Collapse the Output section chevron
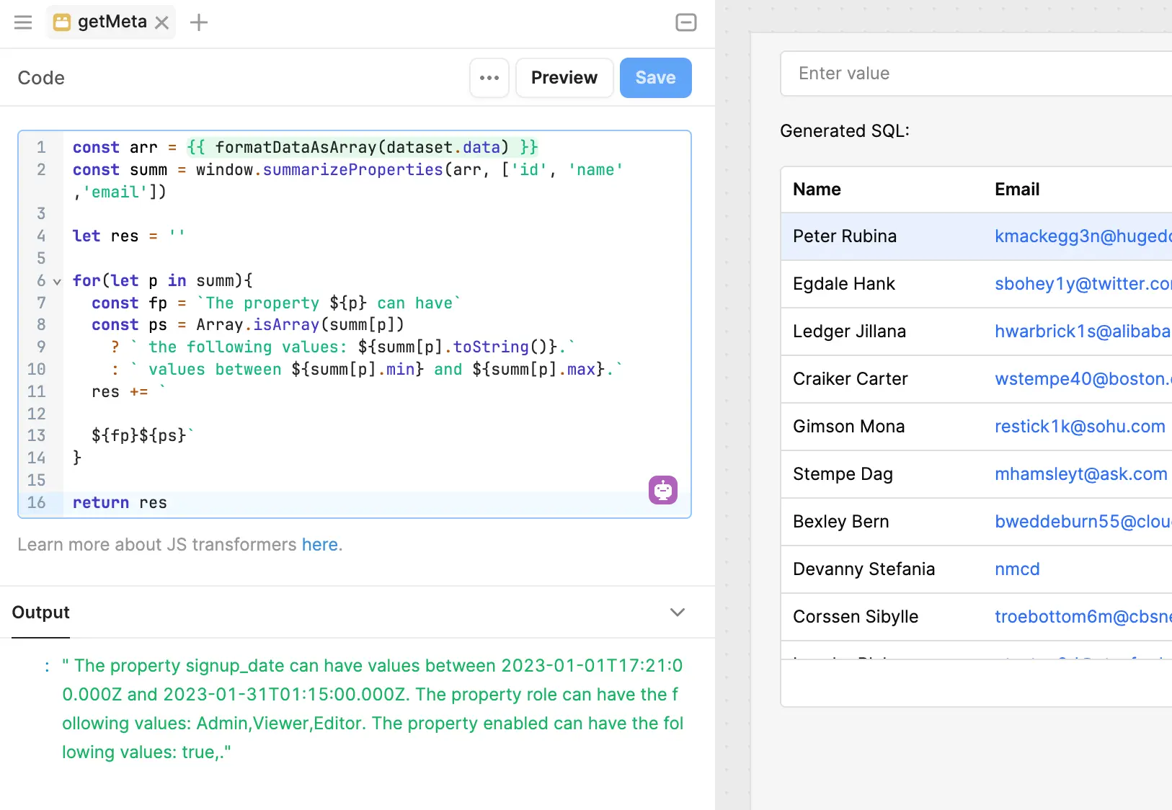 pyautogui.click(x=677, y=613)
